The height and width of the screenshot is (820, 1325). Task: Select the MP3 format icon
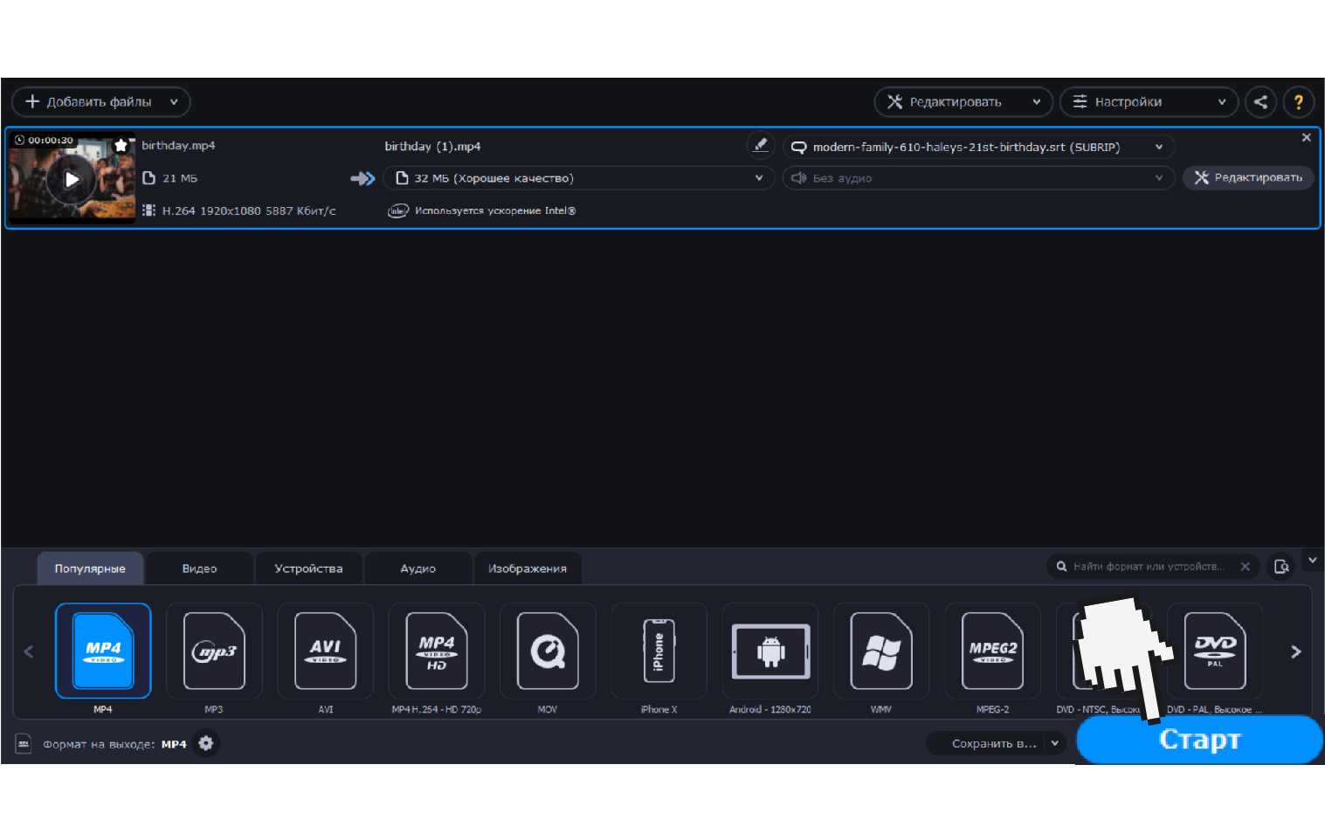214,651
